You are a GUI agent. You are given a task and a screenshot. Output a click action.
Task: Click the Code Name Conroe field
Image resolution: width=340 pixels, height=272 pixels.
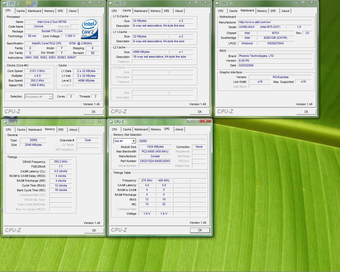click(x=39, y=27)
